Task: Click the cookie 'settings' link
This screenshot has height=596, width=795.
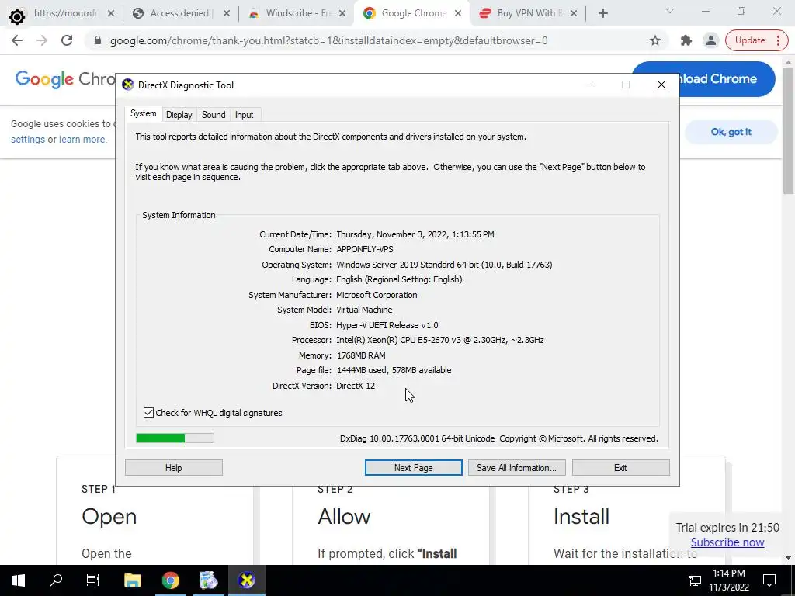Action: [28, 140]
